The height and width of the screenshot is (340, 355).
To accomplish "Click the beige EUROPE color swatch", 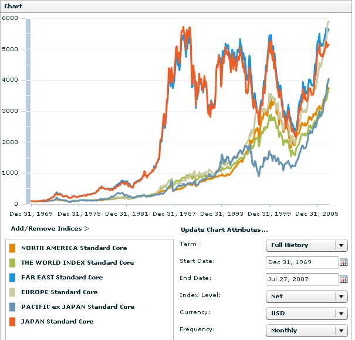I will point(12,292).
